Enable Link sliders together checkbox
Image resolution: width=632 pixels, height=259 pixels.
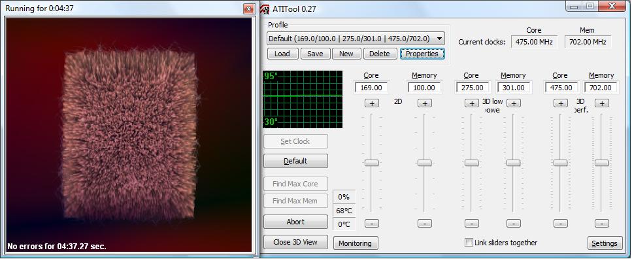tap(469, 243)
